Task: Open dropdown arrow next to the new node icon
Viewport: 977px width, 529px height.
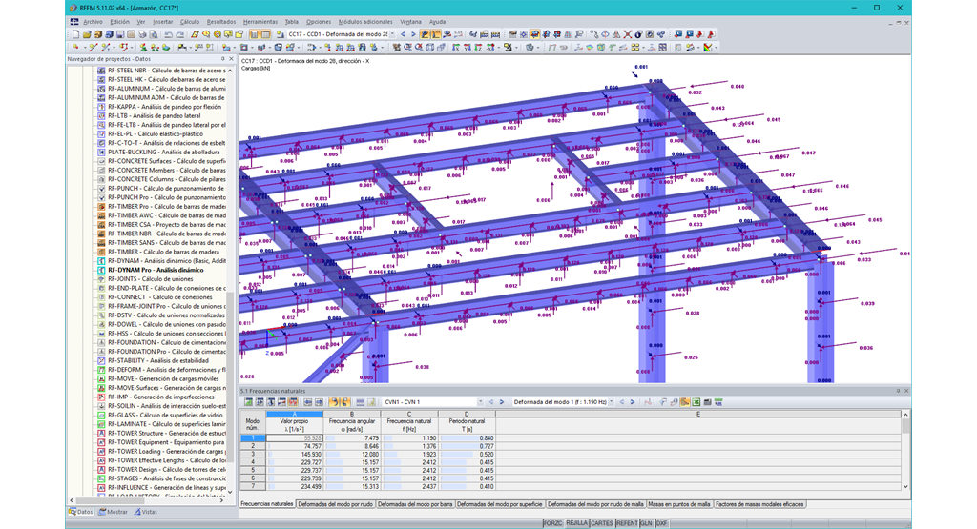Action: click(85, 47)
